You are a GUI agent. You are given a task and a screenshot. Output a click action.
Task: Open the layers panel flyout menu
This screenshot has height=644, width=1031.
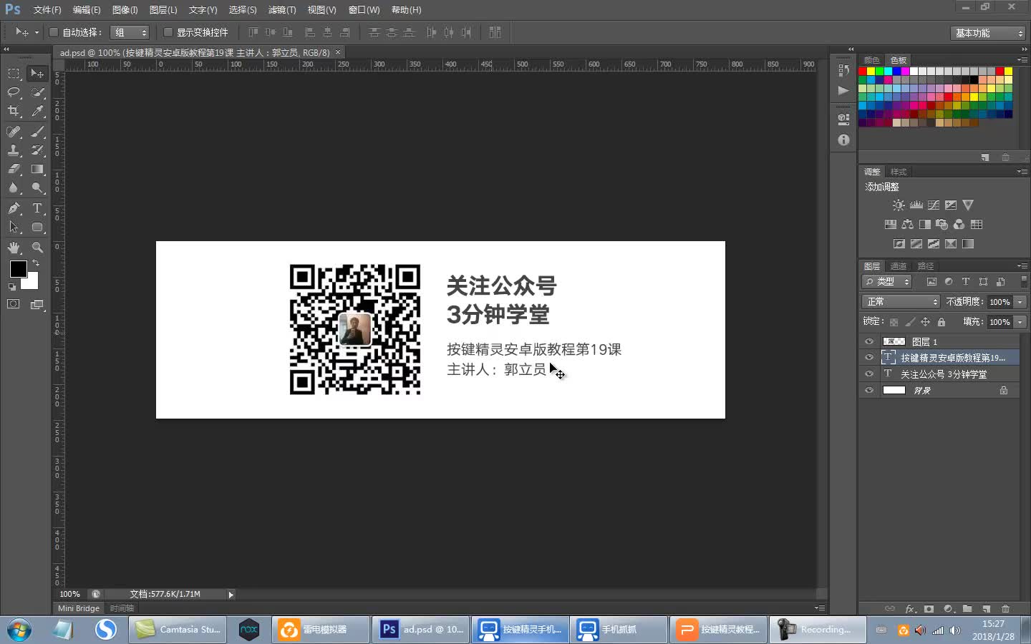click(1022, 266)
